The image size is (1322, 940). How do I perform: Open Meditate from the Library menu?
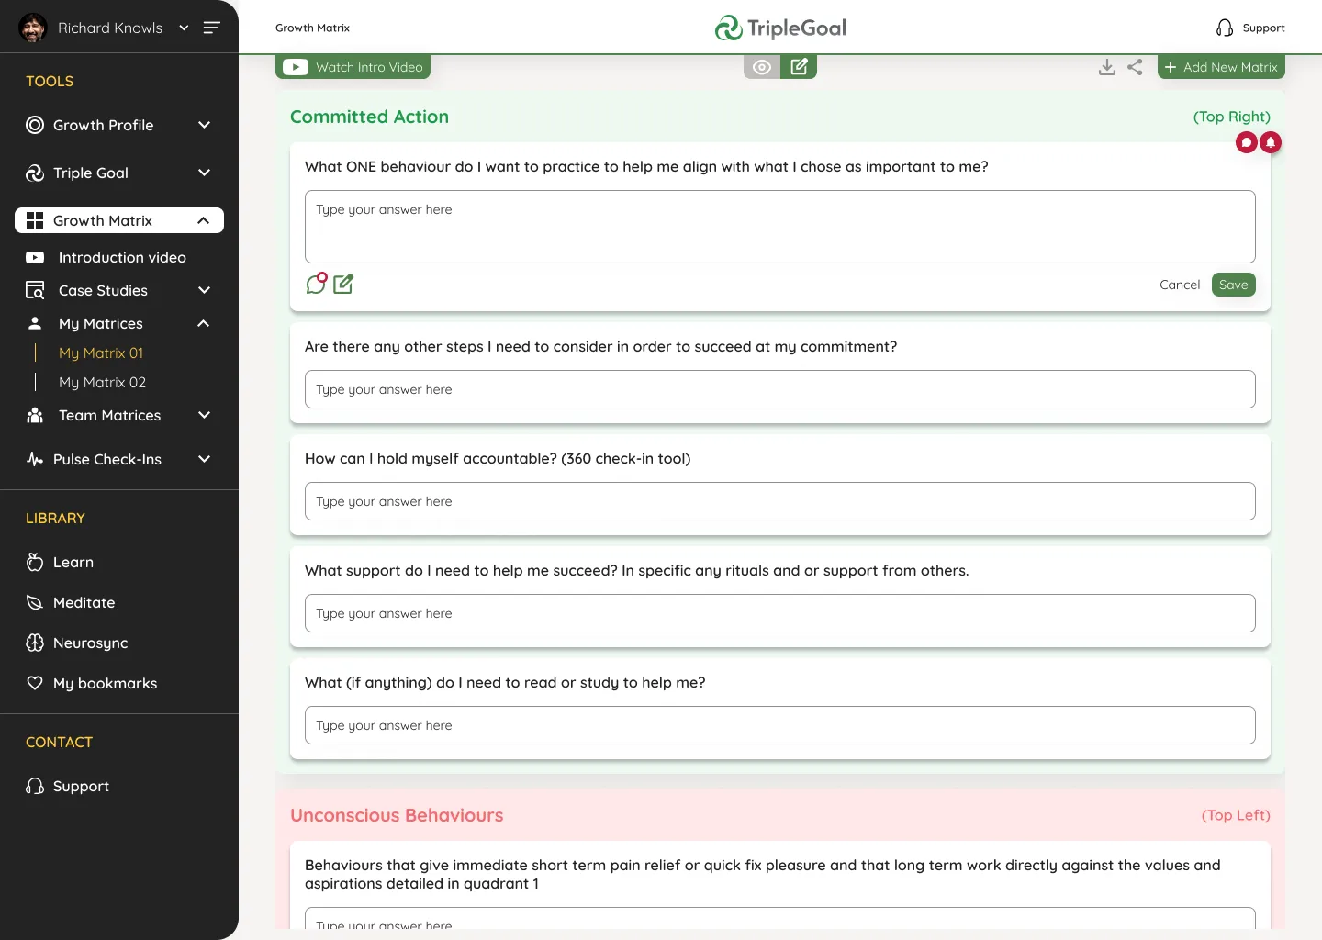tap(84, 602)
